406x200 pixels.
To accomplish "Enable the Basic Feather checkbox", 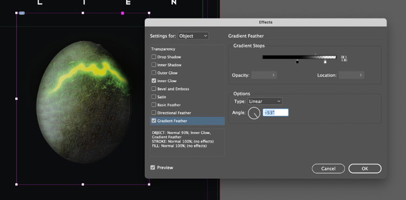I will 154,105.
